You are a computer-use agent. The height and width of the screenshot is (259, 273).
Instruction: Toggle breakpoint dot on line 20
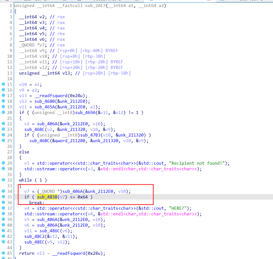point(3,112)
